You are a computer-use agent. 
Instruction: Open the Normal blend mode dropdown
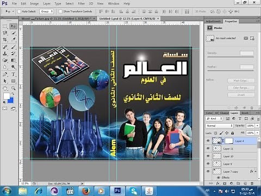pyautogui.click(x=219, y=126)
